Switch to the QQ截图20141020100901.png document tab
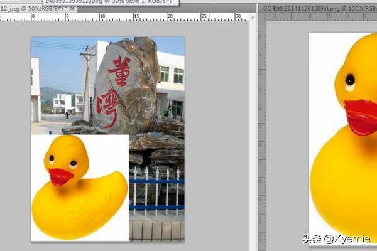Screen dimensions: 377x251 319,9
